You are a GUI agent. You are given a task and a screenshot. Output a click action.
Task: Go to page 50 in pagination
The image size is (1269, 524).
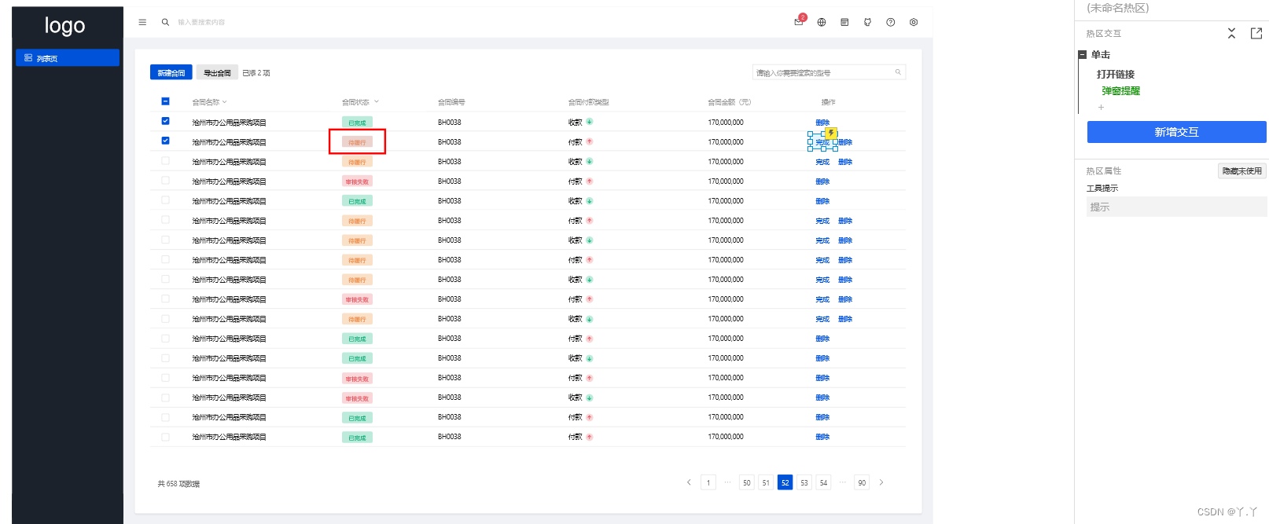click(x=747, y=482)
